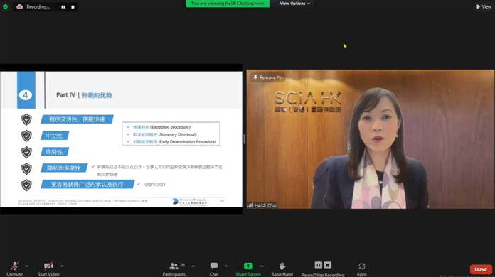
Task: Expand the video options arrow beside Start Video
Action: coord(62,266)
